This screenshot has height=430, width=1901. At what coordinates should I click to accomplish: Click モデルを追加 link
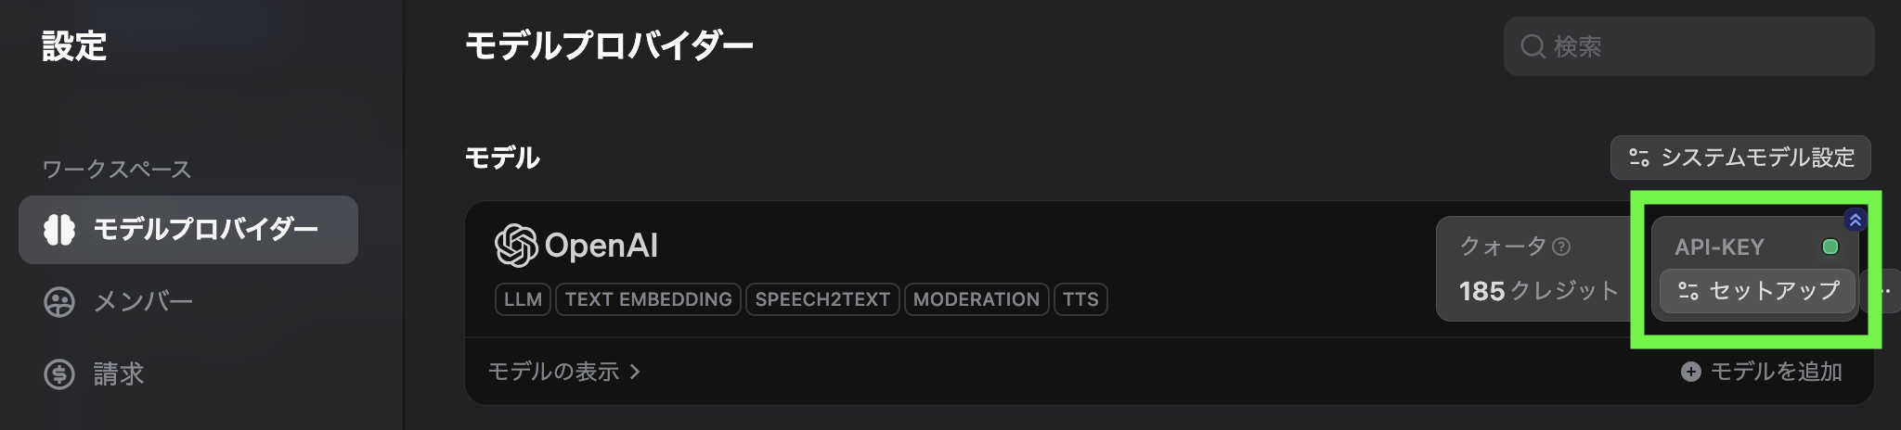click(x=1762, y=372)
